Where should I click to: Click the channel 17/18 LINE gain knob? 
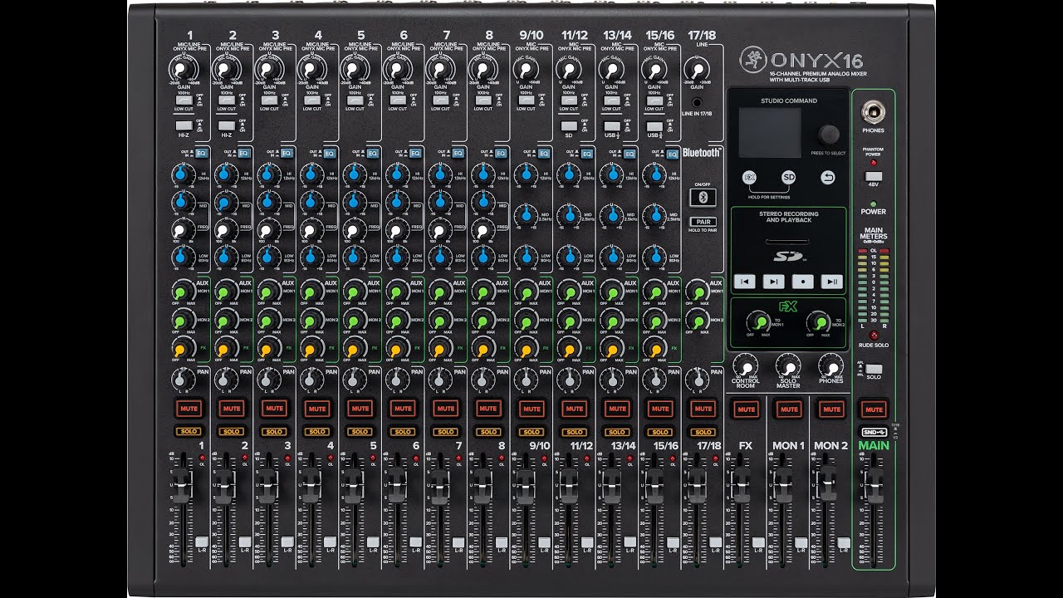(x=697, y=68)
